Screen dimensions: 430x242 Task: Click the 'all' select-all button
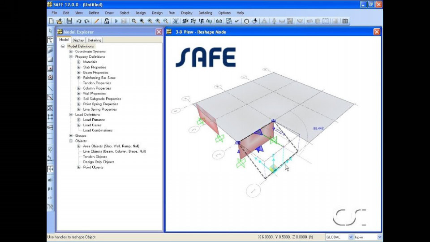coord(51,180)
